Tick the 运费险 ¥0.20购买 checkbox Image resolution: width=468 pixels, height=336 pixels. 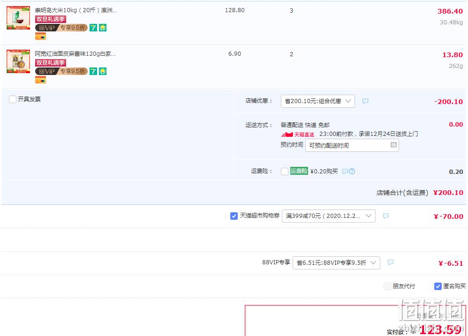[285, 172]
